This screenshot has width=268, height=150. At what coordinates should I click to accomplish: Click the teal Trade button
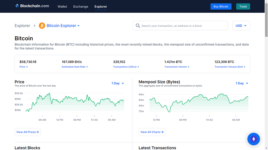(243, 7)
